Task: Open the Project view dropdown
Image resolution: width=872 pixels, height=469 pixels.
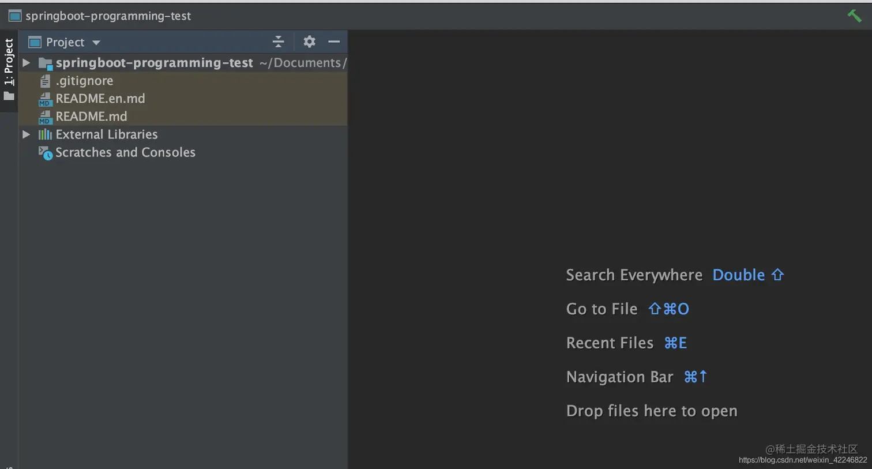Action: pyautogui.click(x=96, y=43)
